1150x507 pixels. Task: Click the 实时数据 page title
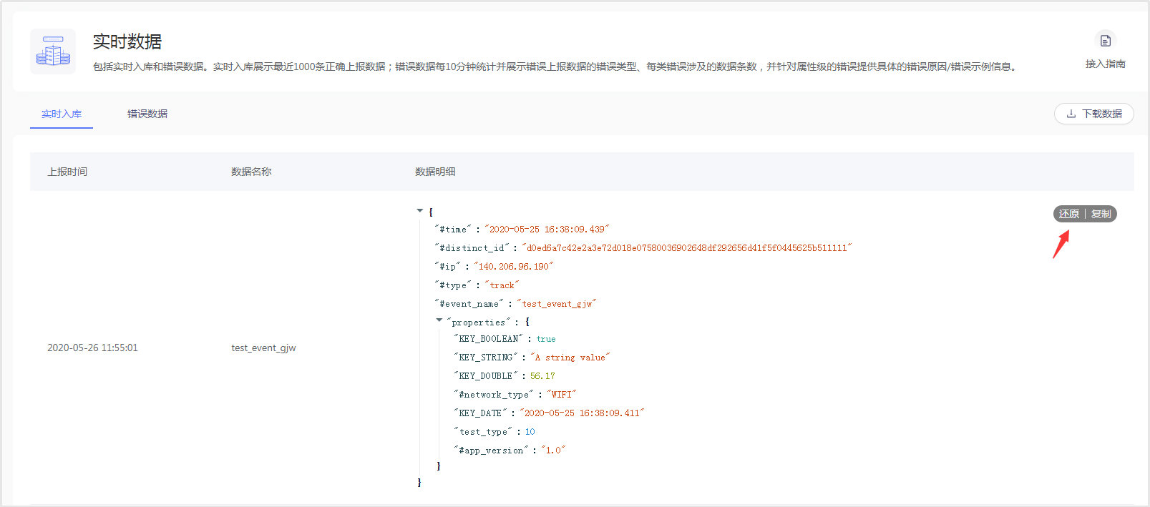point(127,41)
